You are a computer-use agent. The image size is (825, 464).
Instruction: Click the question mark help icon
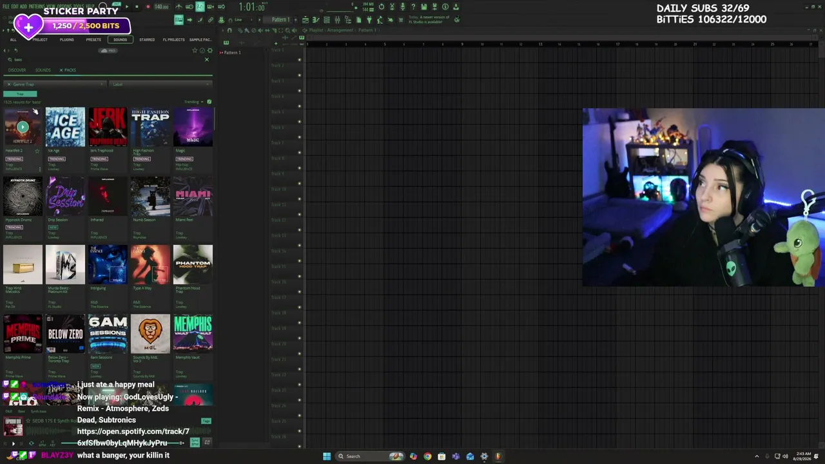tap(413, 7)
